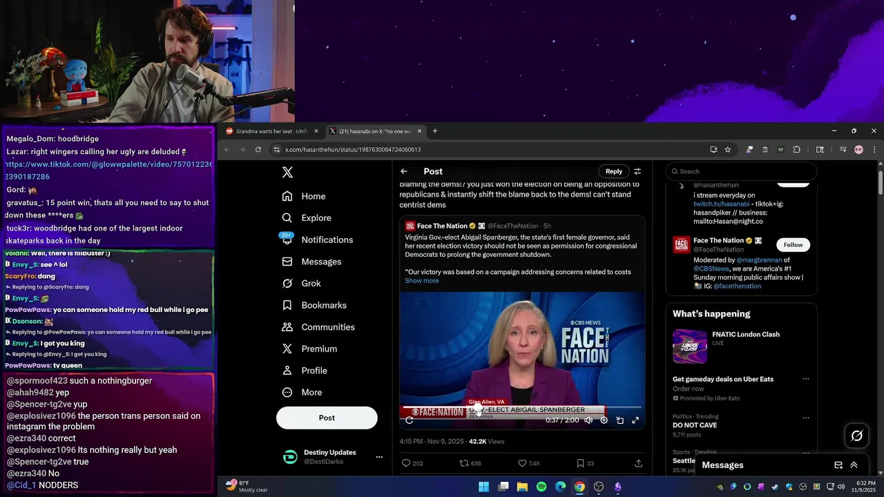Open Messages in X sidebar
Viewport: 884px width, 497px height.
311,262
